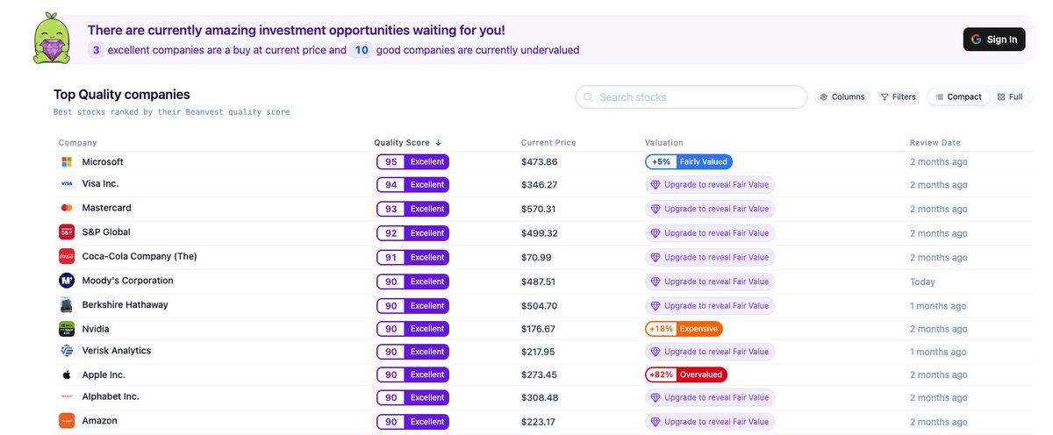Click the Mastercard logo icon
The image size is (1053, 435).
point(66,208)
